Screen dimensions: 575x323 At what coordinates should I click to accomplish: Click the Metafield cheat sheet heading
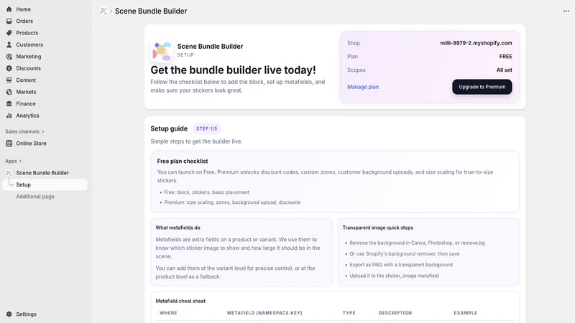180,301
